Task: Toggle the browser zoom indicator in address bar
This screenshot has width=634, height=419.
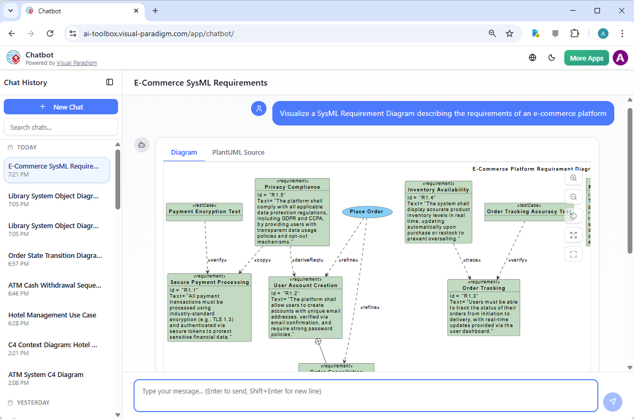Action: pos(492,33)
